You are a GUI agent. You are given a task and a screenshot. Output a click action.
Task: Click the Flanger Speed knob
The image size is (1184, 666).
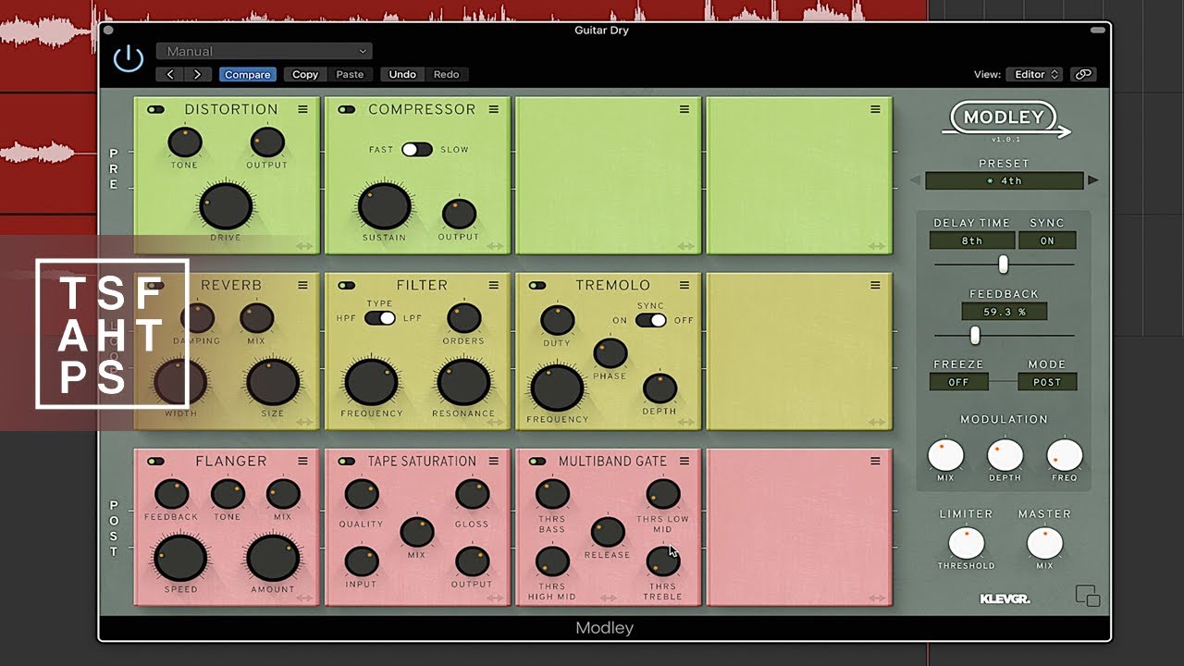[180, 558]
